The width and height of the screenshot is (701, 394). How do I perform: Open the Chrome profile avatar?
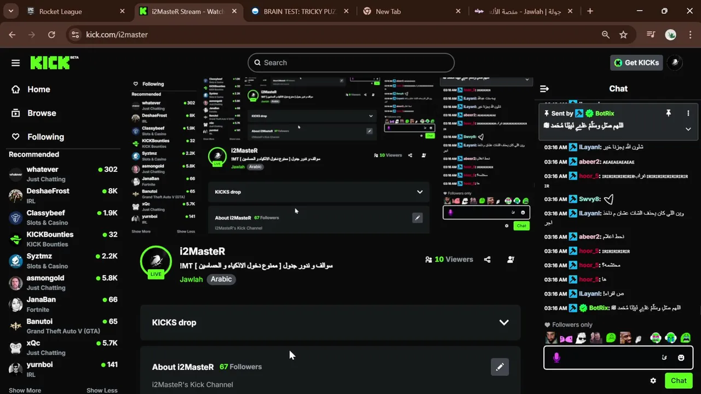click(670, 34)
